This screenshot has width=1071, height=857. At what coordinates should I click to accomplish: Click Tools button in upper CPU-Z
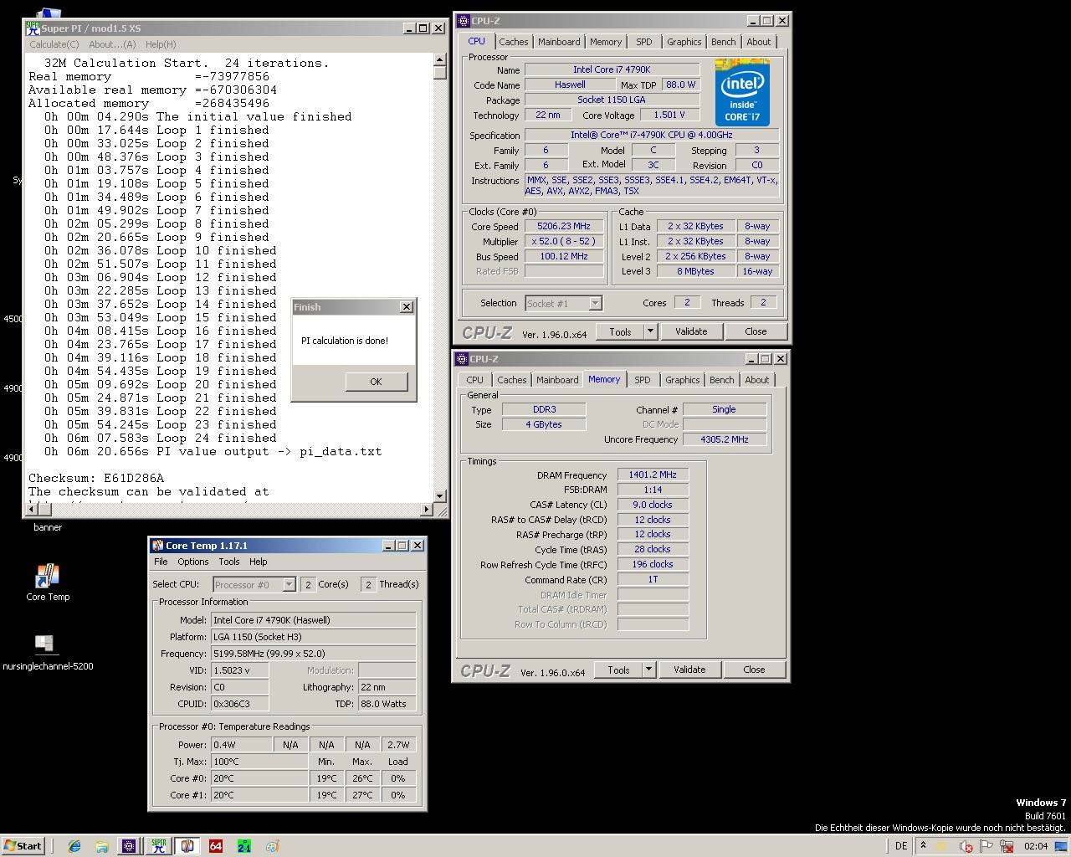[x=620, y=331]
